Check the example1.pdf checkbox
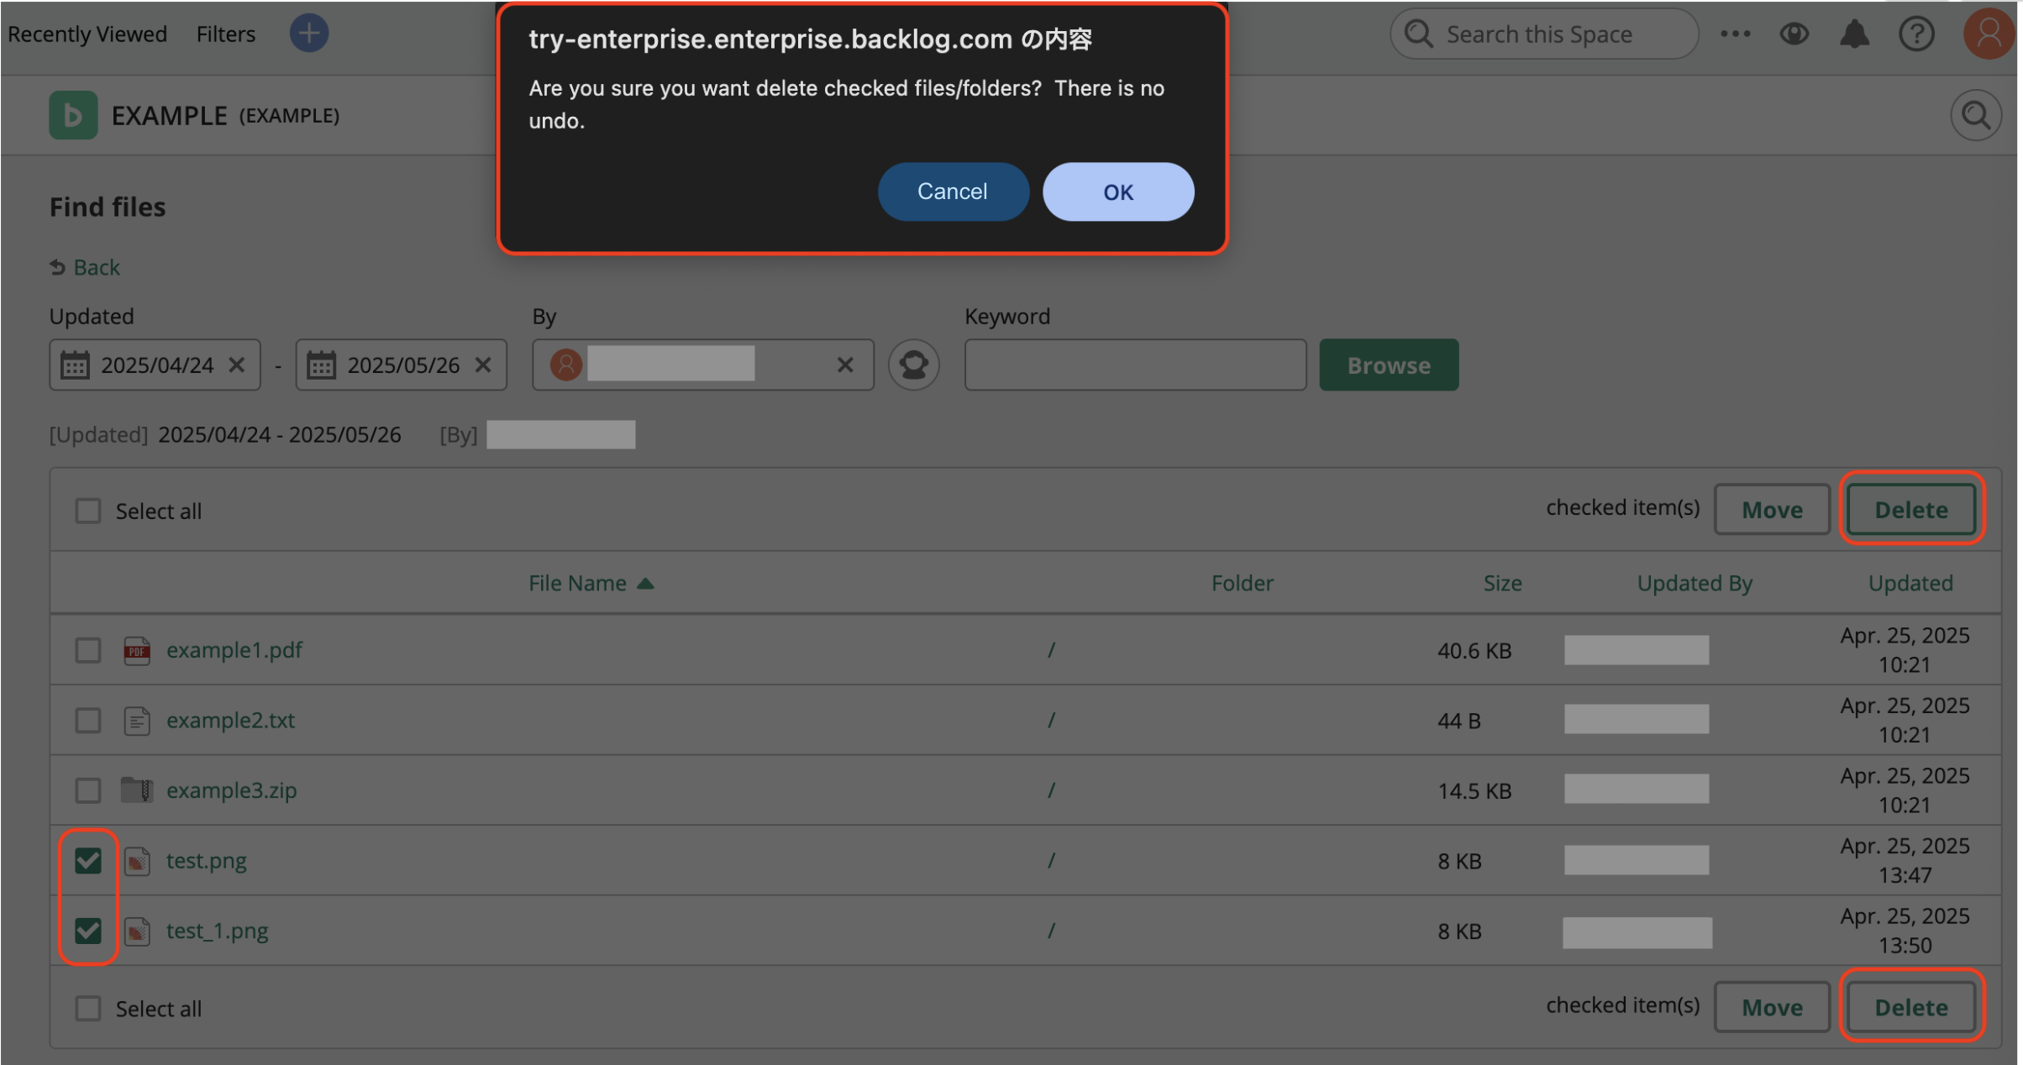Screen dimensions: 2023x1065 87,650
